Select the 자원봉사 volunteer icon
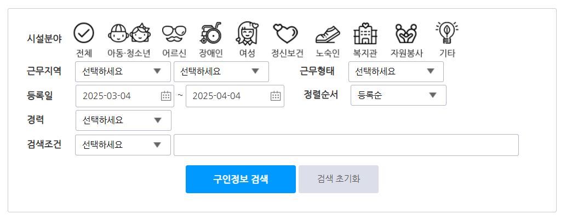The width and height of the screenshot is (578, 220). click(x=406, y=33)
